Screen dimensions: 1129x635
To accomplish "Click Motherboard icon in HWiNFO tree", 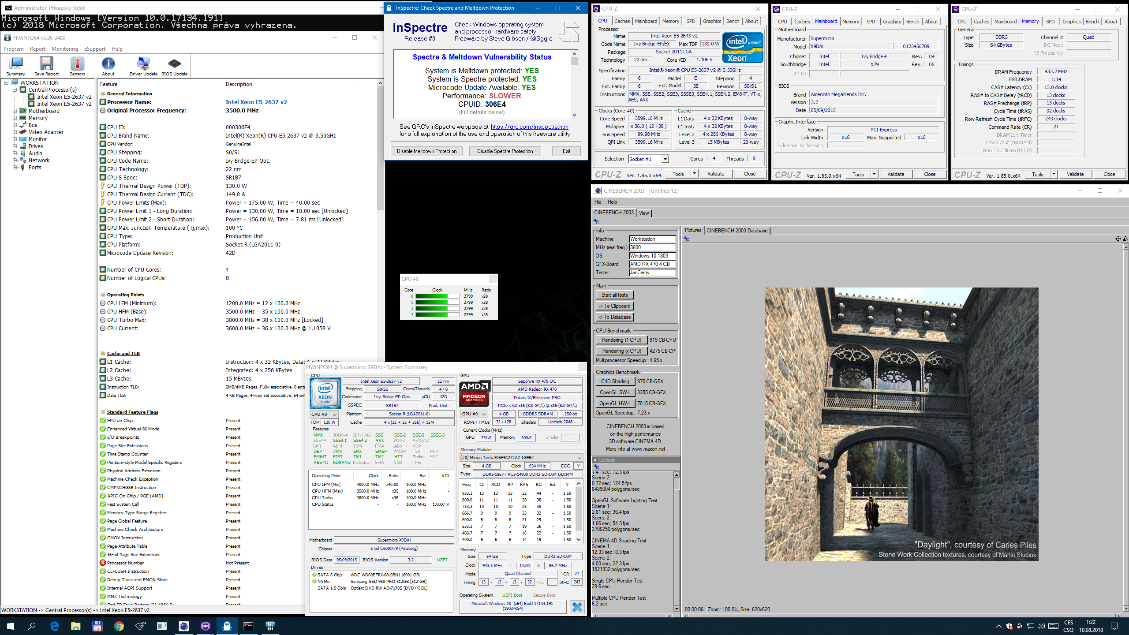I will 23,111.
